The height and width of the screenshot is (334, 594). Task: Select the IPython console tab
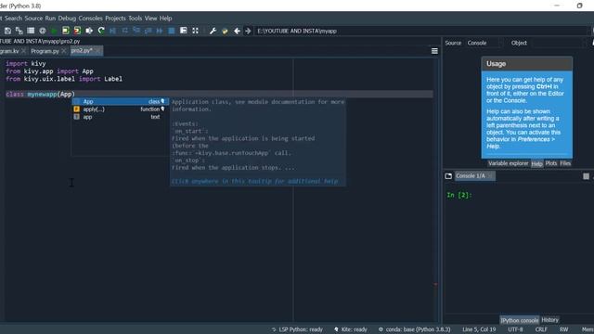pyautogui.click(x=519, y=320)
